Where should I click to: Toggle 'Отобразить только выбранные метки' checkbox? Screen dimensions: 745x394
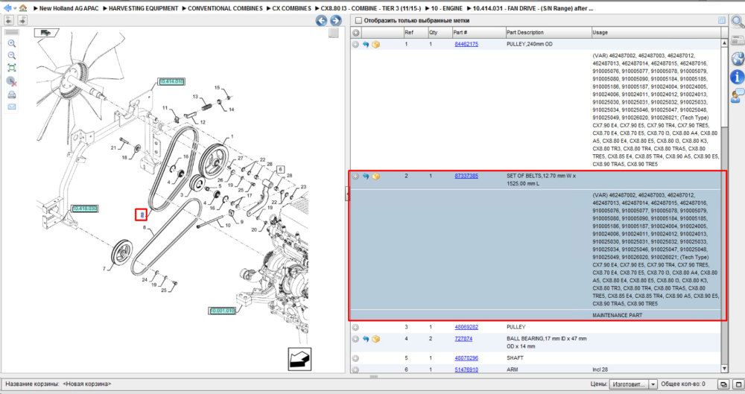[x=359, y=20]
